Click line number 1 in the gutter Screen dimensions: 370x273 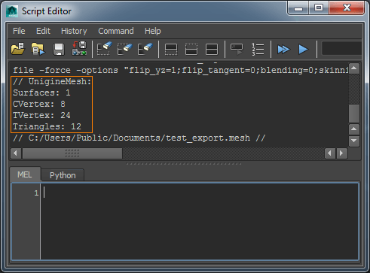tap(36, 193)
